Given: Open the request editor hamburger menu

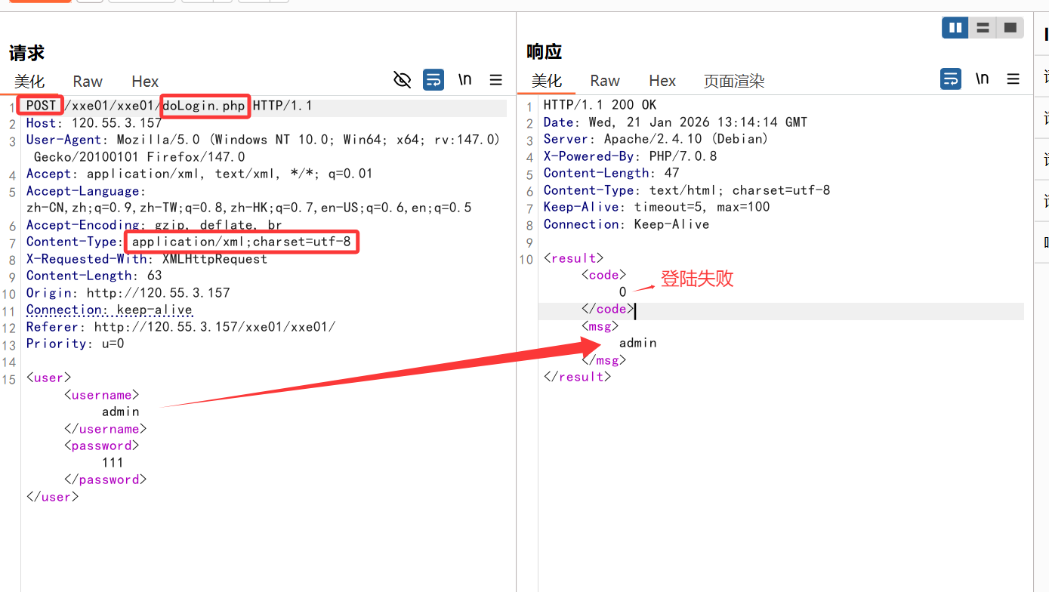Looking at the screenshot, I should tap(496, 80).
